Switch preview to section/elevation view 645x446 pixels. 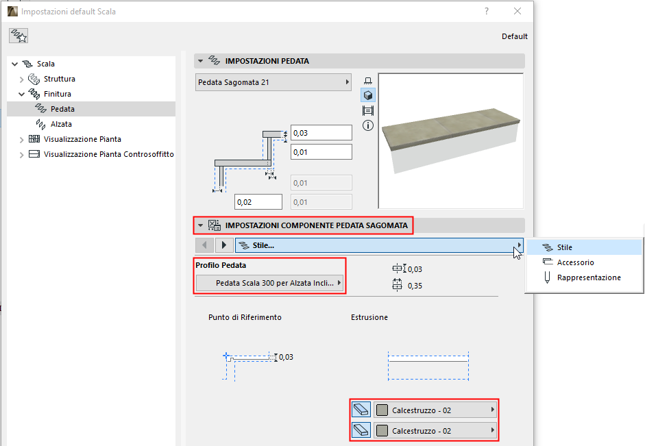[367, 110]
